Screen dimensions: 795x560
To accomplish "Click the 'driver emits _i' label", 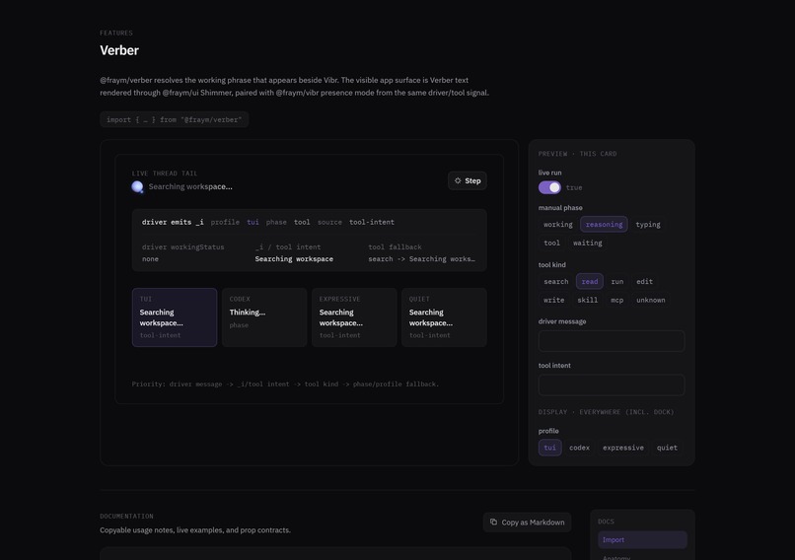I will [173, 223].
